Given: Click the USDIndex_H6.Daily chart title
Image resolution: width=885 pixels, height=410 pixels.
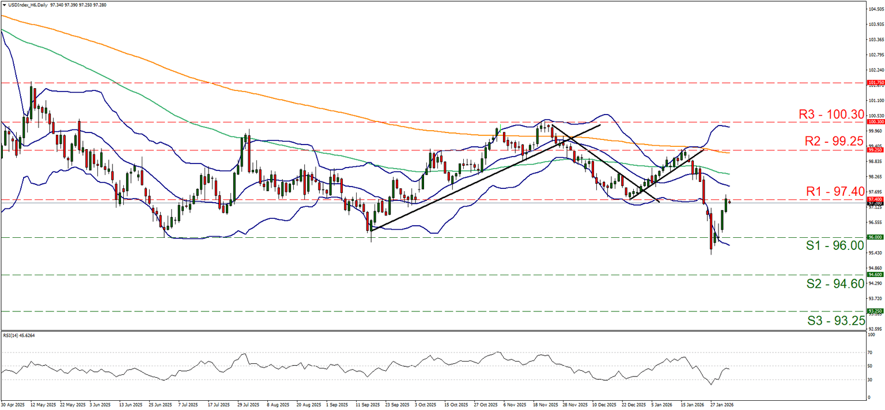Looking at the screenshot, I should click(28, 5).
